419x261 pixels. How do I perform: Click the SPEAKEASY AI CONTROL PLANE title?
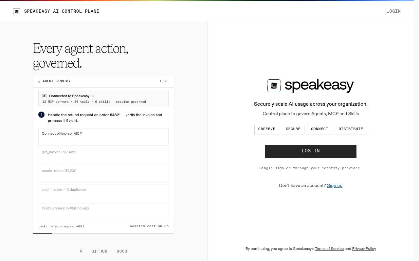62,11
